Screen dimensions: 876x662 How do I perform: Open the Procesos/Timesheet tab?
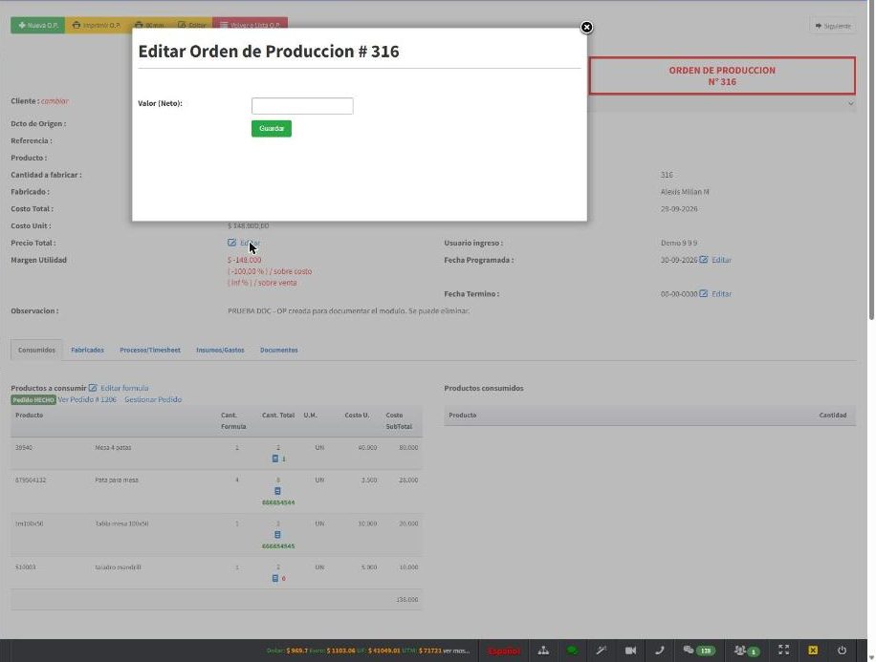click(150, 350)
